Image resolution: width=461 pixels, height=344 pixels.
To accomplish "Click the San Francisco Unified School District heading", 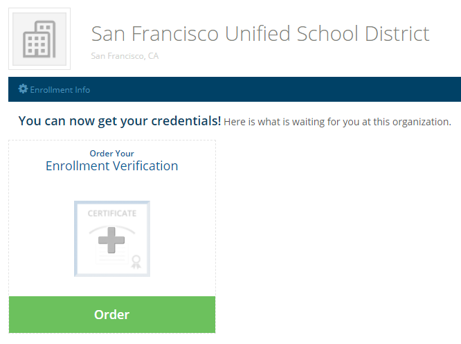I will tap(260, 33).
